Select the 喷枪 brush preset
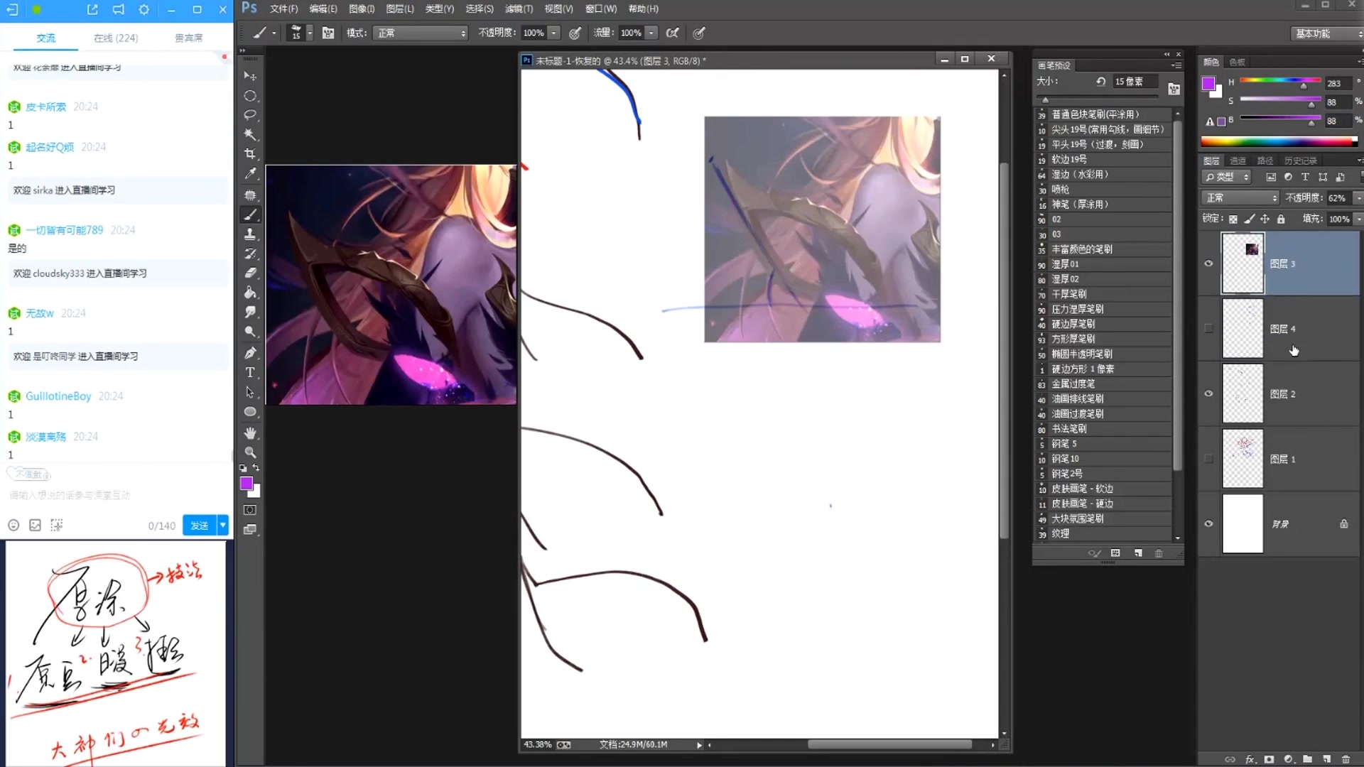Screen dimensions: 1364x767 (1103, 190)
